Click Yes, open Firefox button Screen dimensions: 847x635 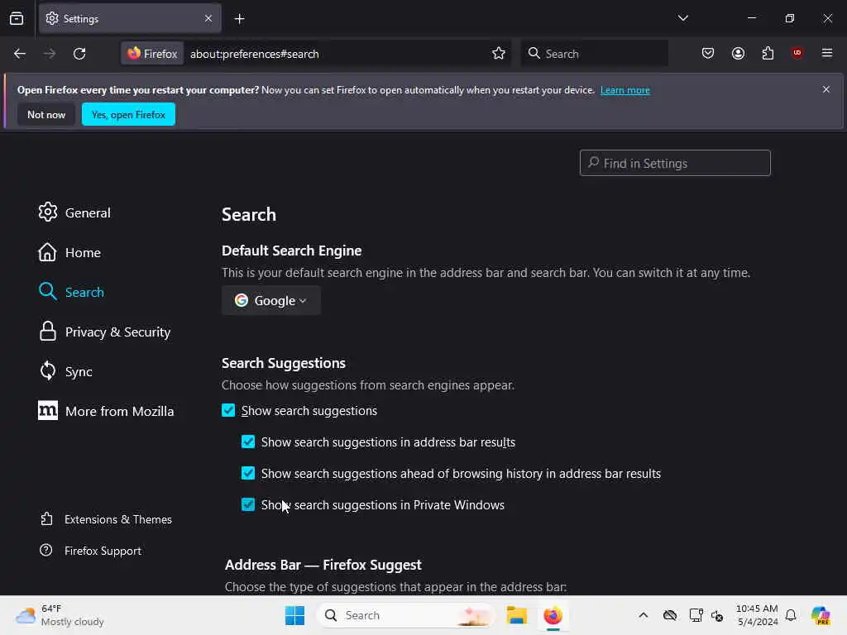(128, 114)
